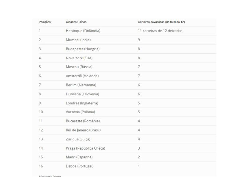This screenshot has height=177, width=236.
Task: Select the Lisboa (Portugal) cell
Action: (x=79, y=166)
